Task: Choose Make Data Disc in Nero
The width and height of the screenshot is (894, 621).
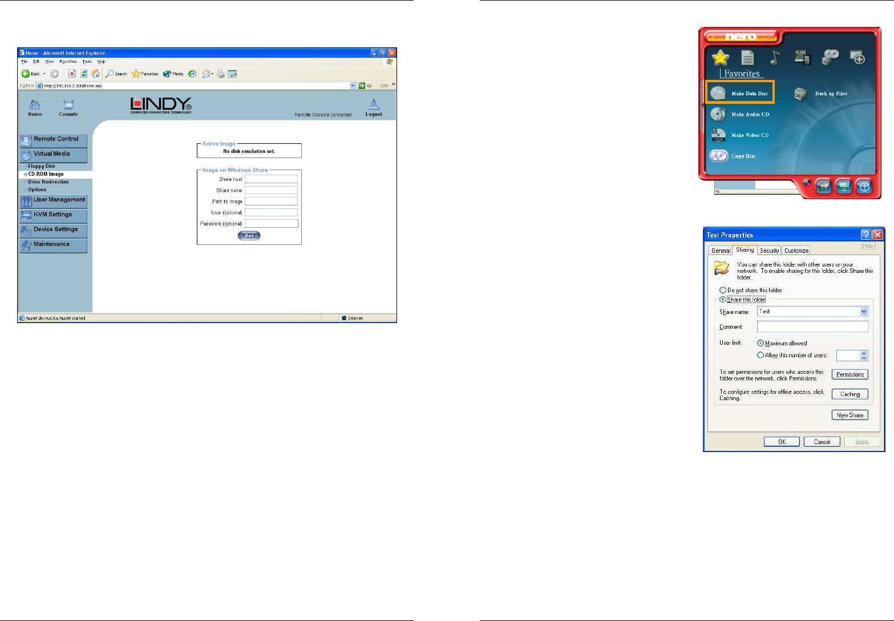Action: (x=740, y=93)
